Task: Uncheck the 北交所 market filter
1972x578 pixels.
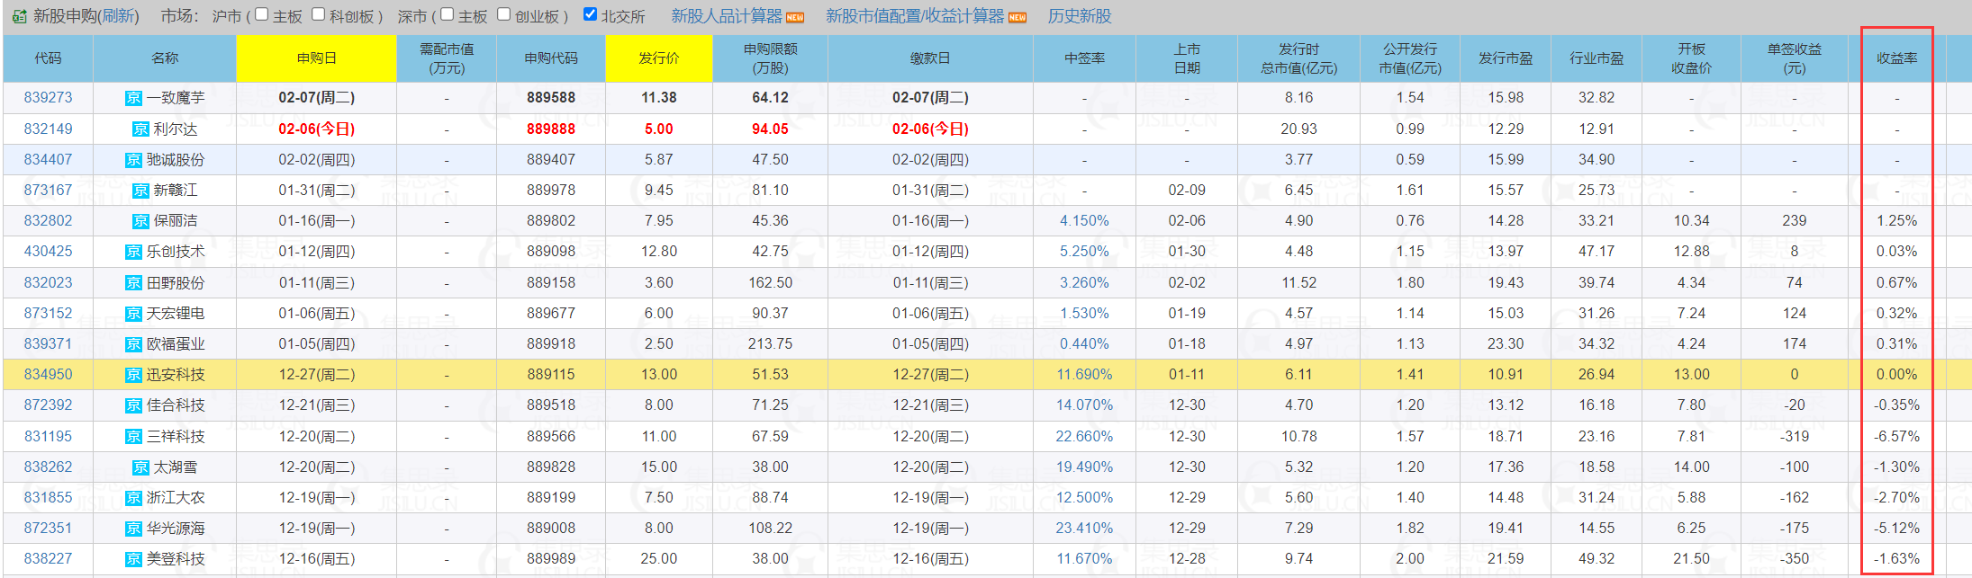Action: (x=591, y=14)
